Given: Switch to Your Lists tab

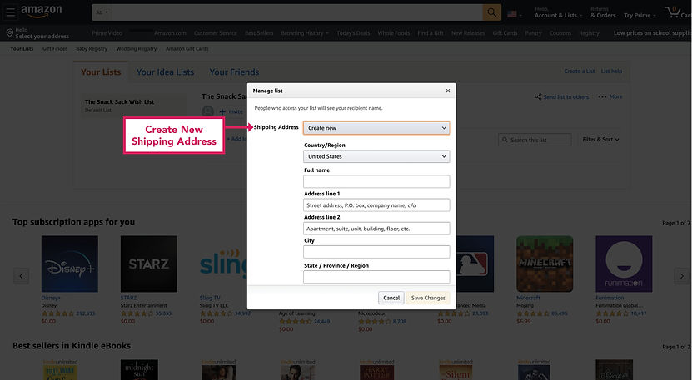Looking at the screenshot, I should (101, 72).
